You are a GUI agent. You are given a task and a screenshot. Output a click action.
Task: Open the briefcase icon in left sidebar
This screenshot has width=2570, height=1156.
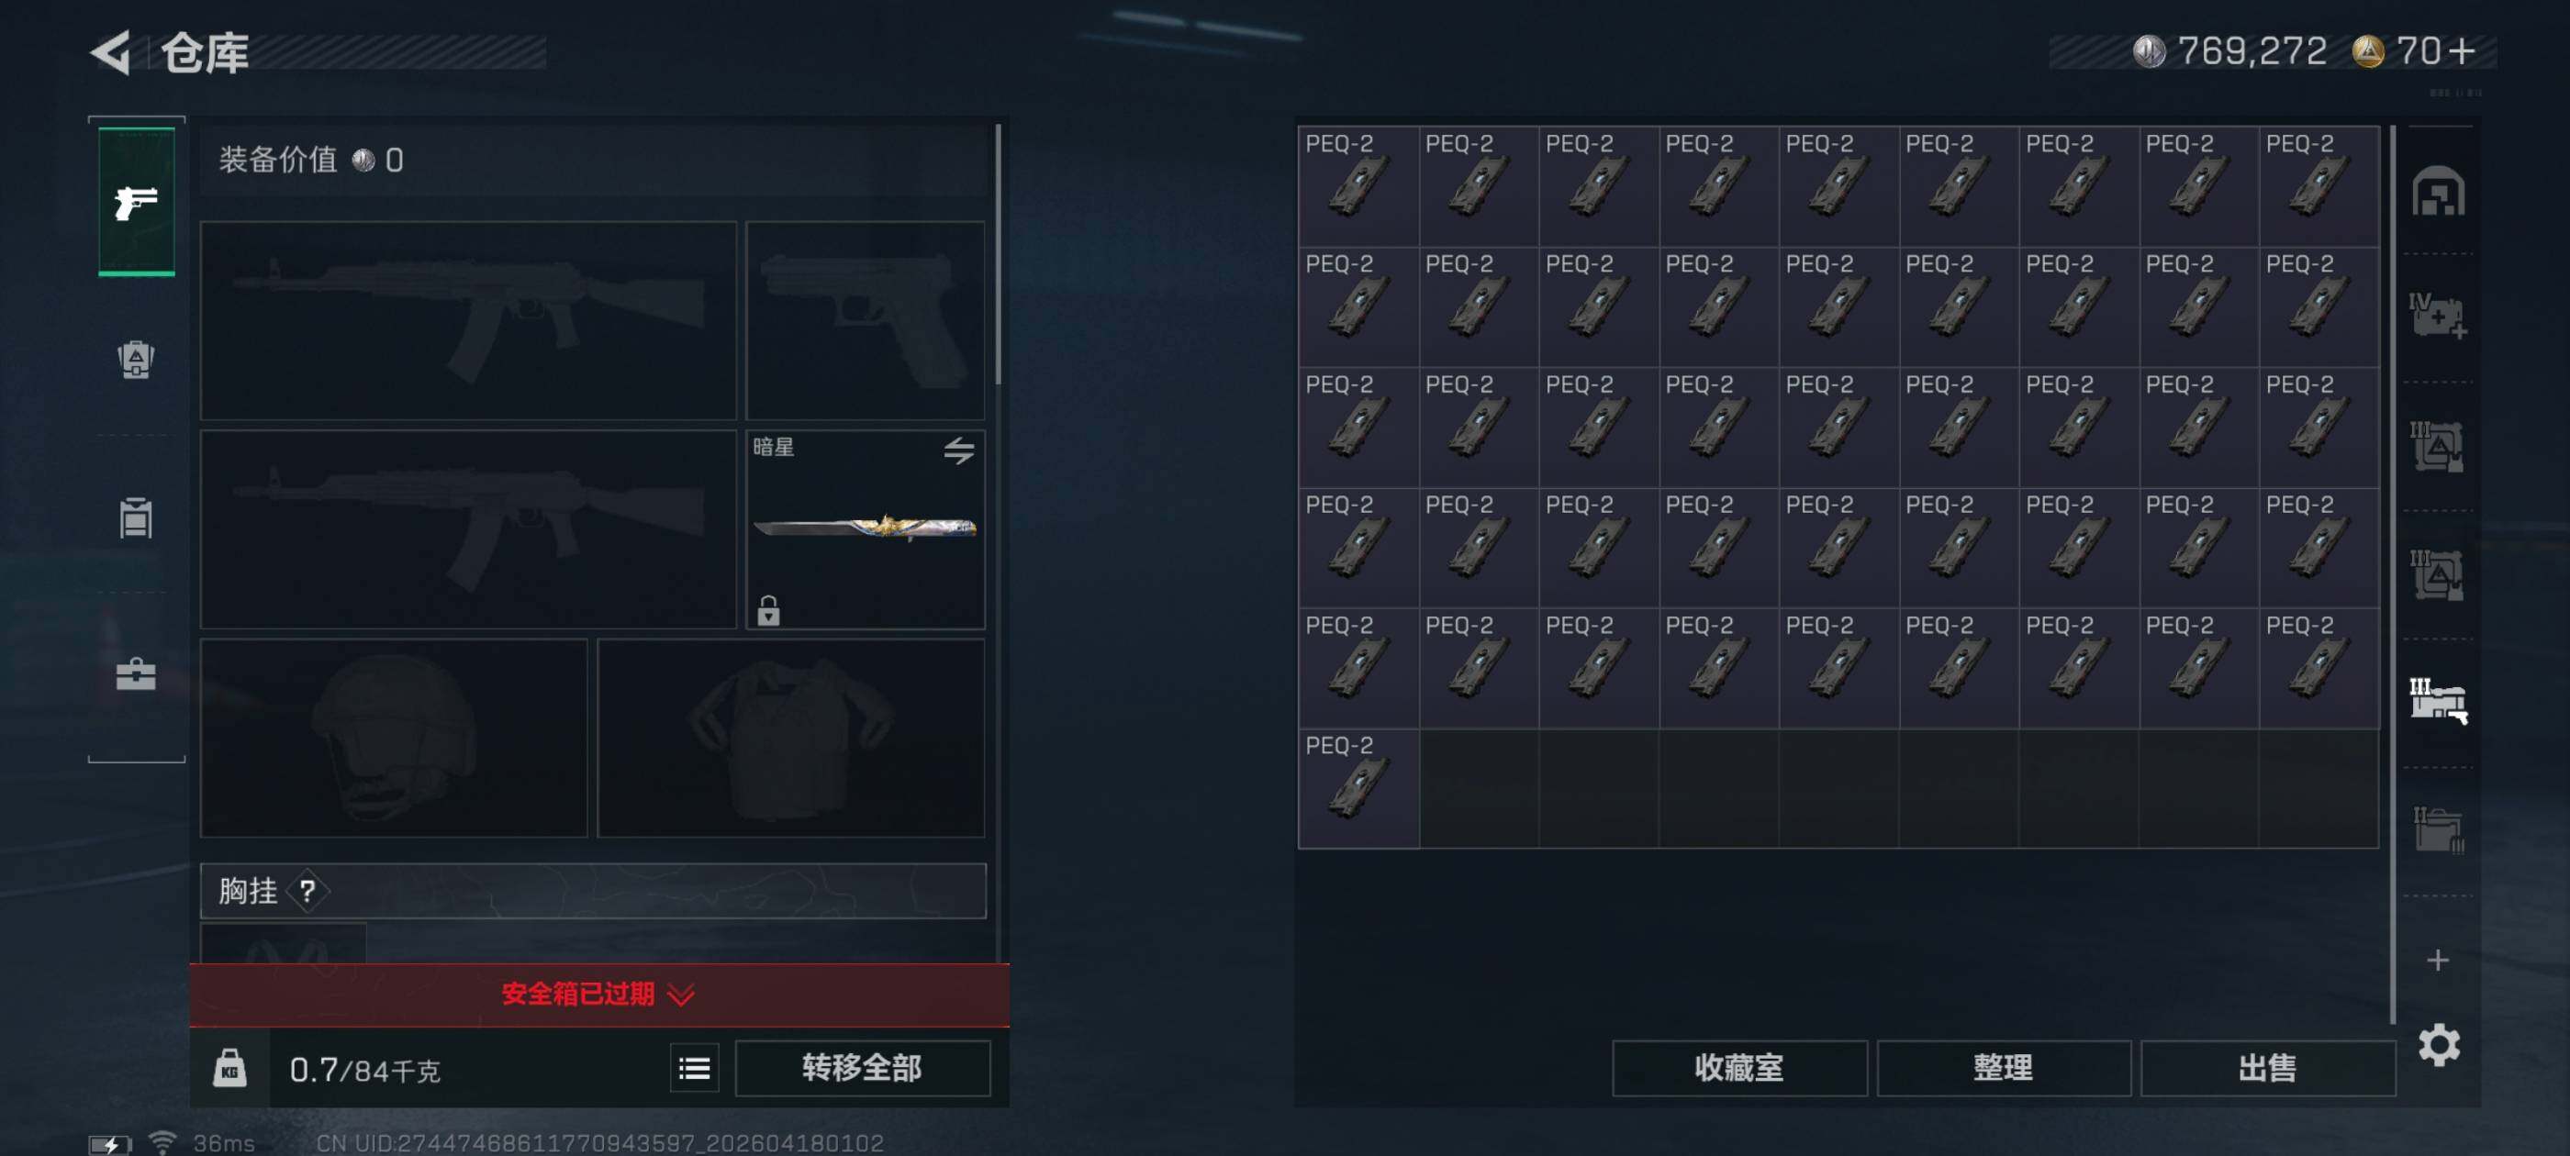pos(136,674)
